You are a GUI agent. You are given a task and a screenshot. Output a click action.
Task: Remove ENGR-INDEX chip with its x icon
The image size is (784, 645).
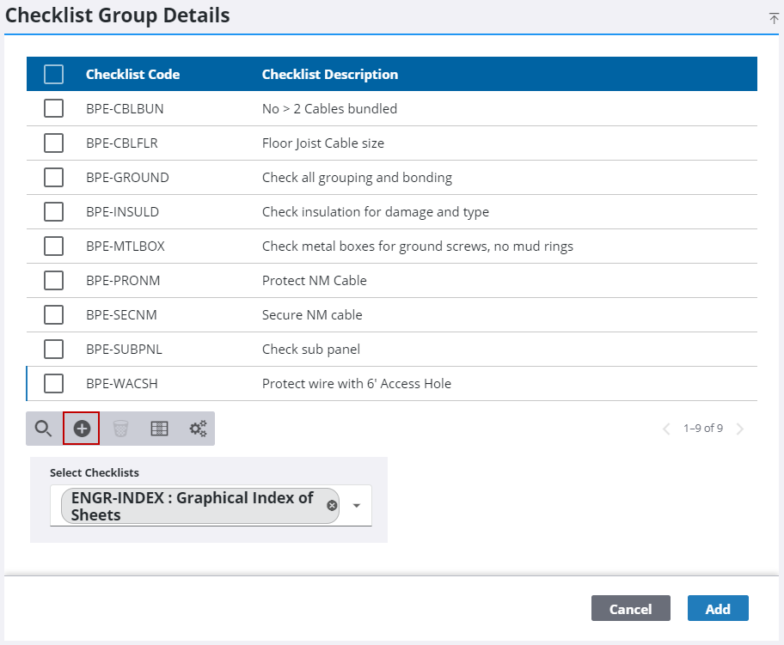[x=332, y=506]
